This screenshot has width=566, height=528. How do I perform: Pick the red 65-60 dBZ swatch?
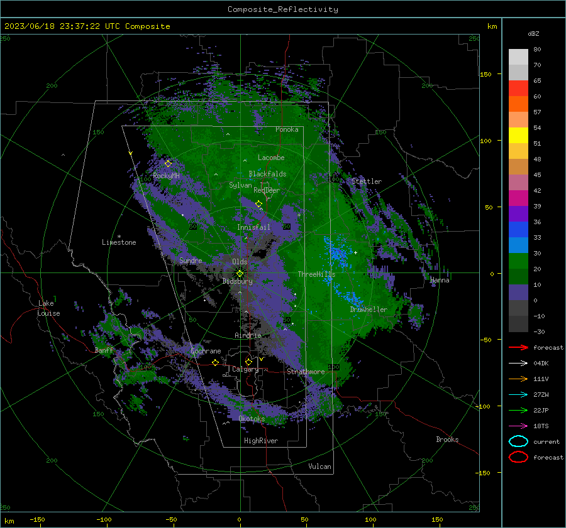pos(518,89)
